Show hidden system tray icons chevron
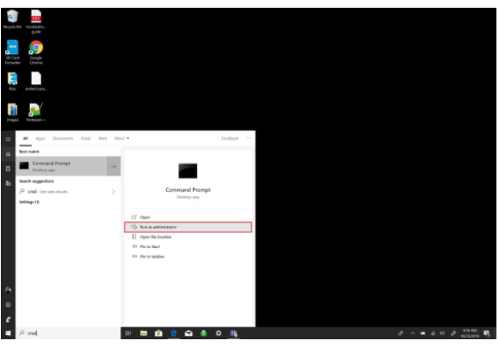Viewport: 499px width, 347px height. 413,333
